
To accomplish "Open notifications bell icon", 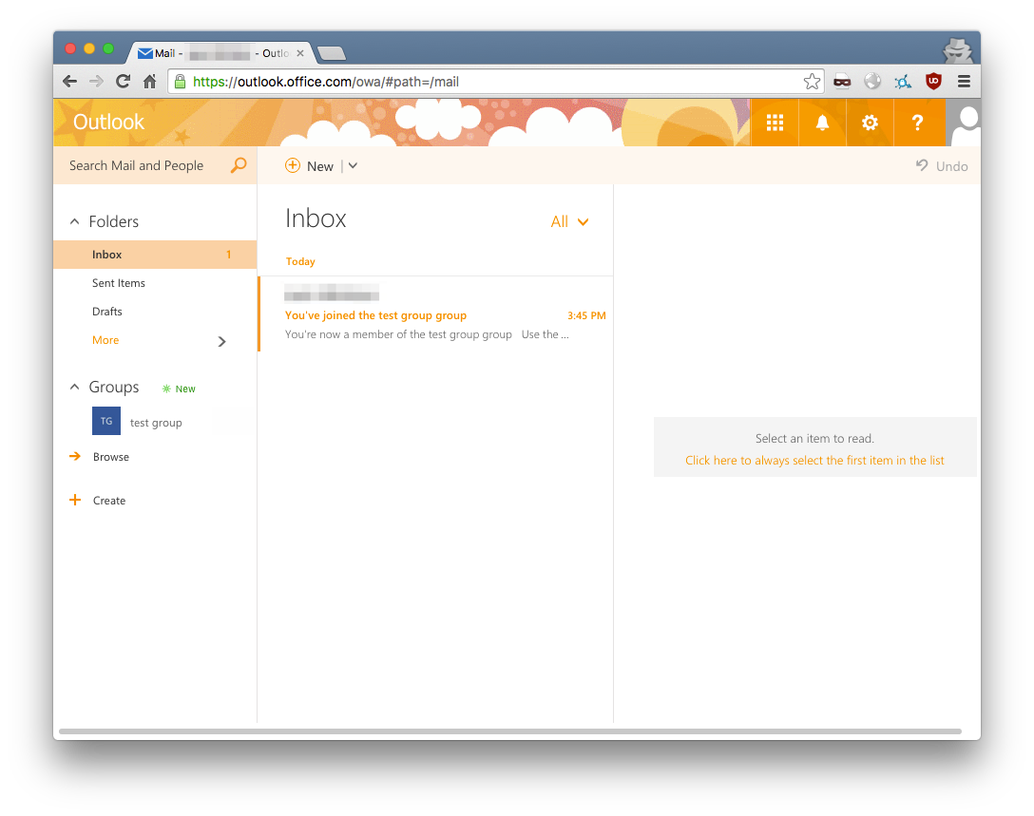I will (822, 123).
